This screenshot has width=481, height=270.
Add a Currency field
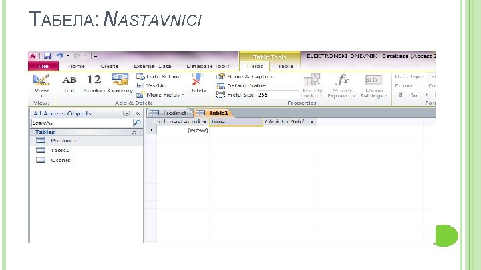point(120,83)
